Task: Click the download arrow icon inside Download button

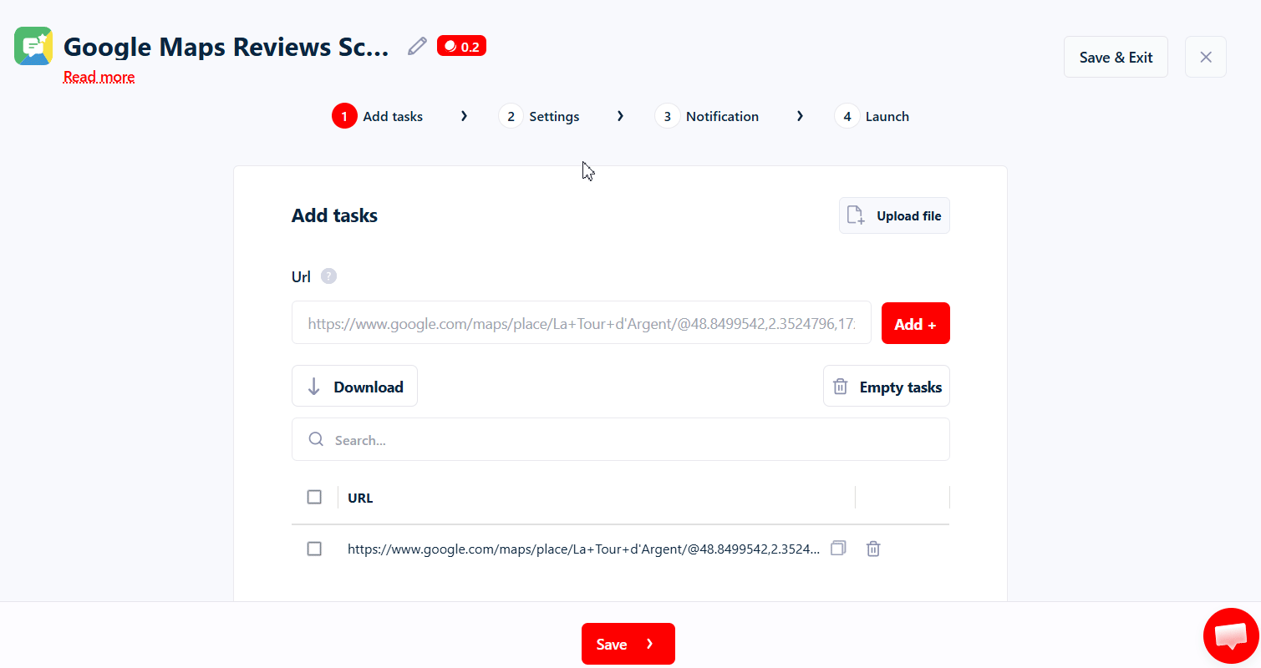Action: click(x=313, y=386)
